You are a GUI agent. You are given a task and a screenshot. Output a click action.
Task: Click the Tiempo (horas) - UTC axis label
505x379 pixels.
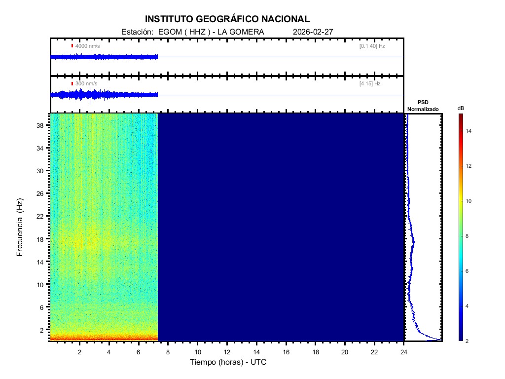[x=228, y=362]
